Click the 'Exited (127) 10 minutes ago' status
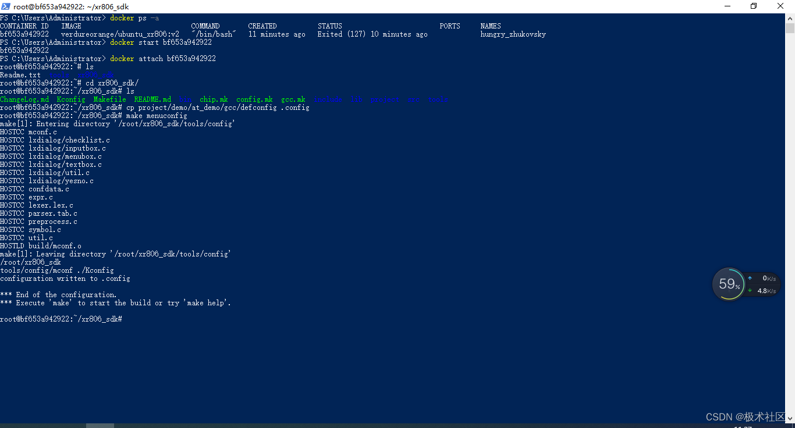795x428 pixels. point(372,34)
